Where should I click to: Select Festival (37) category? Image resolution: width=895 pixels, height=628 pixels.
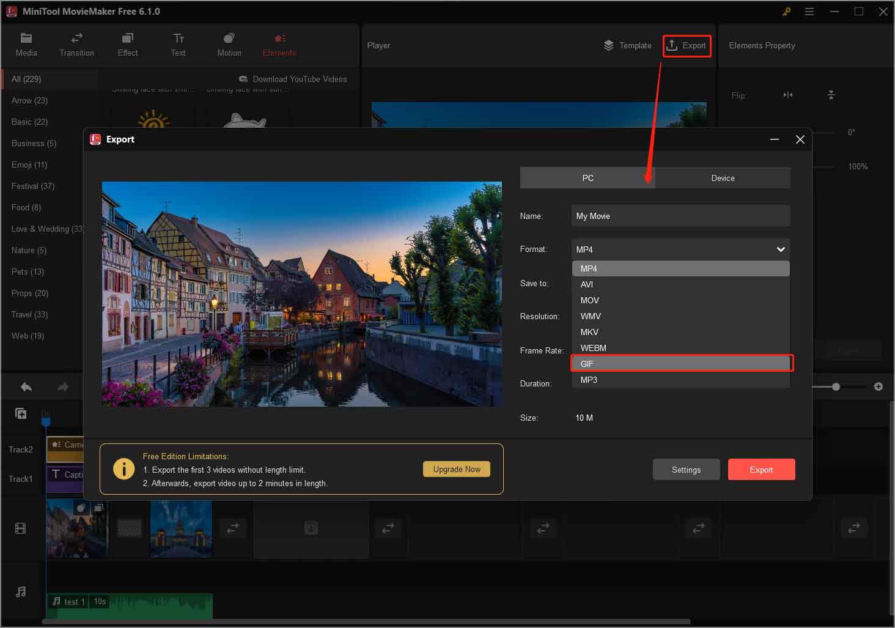pos(33,186)
